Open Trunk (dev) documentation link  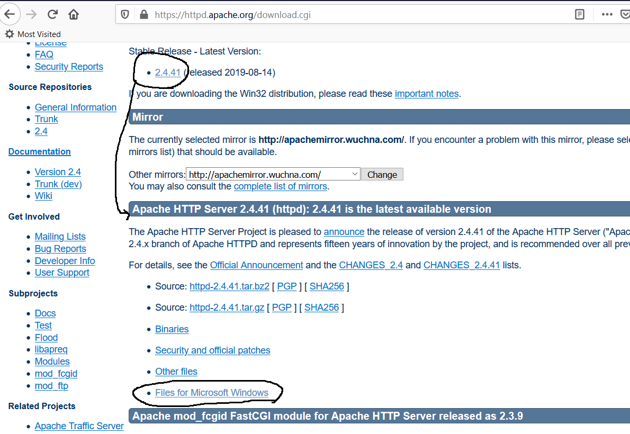[x=58, y=184]
